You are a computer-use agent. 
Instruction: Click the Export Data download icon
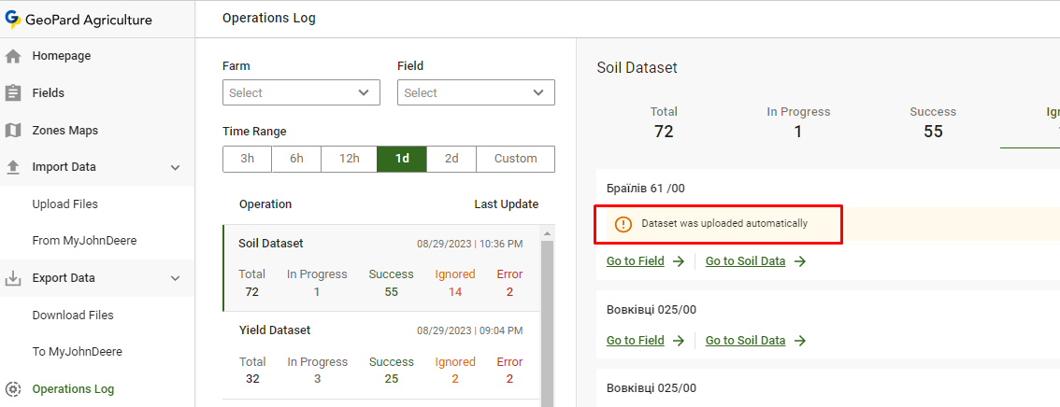click(x=13, y=278)
